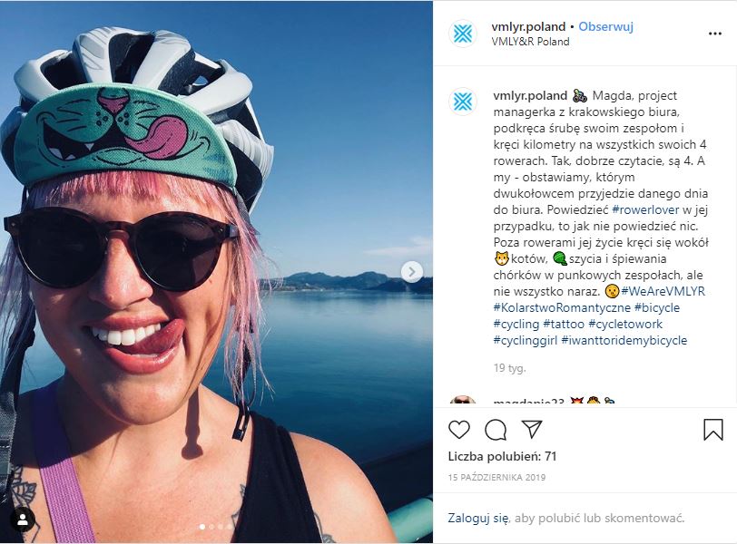Open commenter avatar below the caption
This screenshot has height=544, width=737.
click(463, 402)
